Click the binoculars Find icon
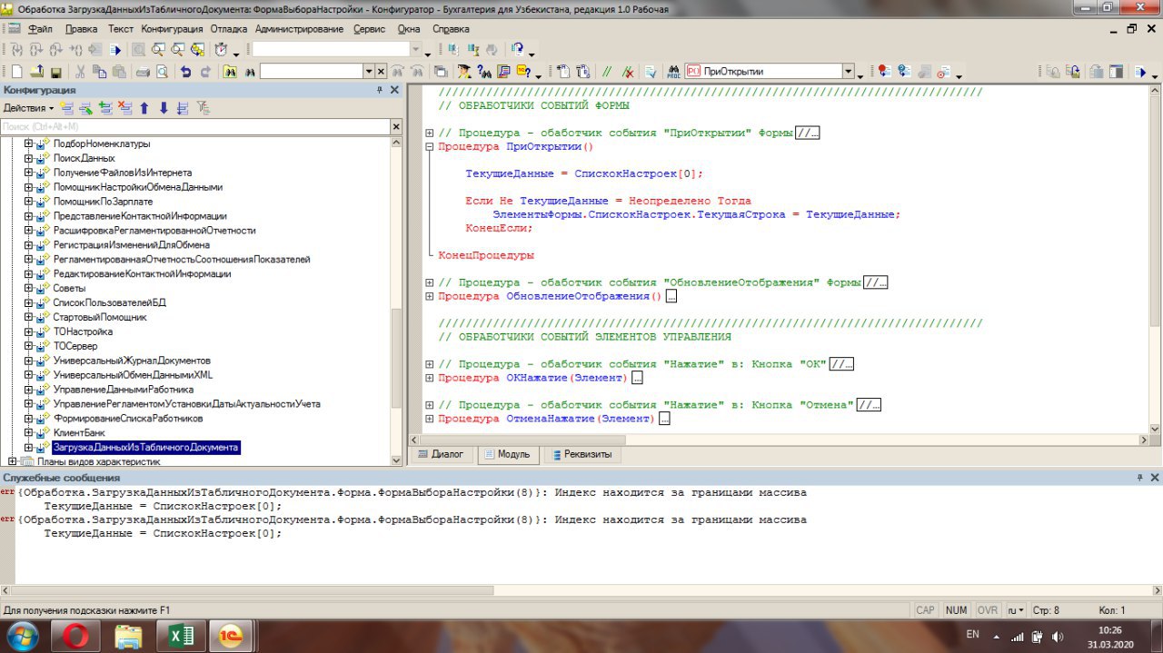The height and width of the screenshot is (653, 1163). click(250, 72)
